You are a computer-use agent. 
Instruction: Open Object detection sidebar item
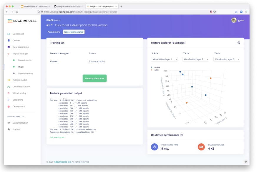[x=25, y=73]
